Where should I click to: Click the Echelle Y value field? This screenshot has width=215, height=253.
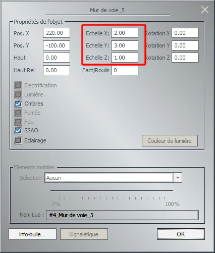(125, 45)
